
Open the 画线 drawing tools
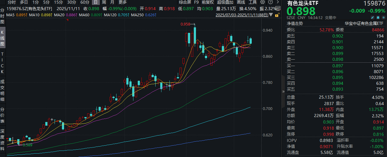[x=241, y=2]
